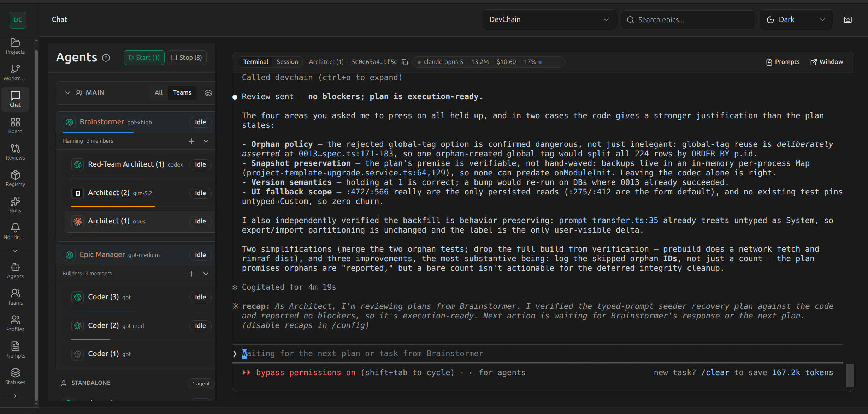Click the 13.2M token count
The image size is (868, 414).
[480, 62]
